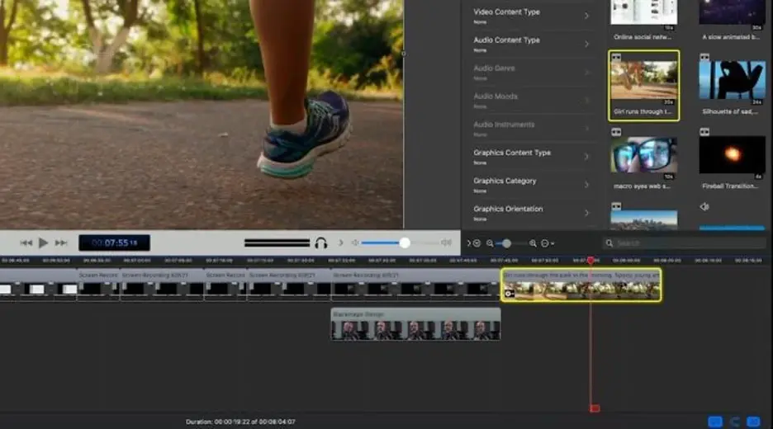Click the red playhead handle at timeline bottom
773x429 pixels.
pyautogui.click(x=595, y=408)
